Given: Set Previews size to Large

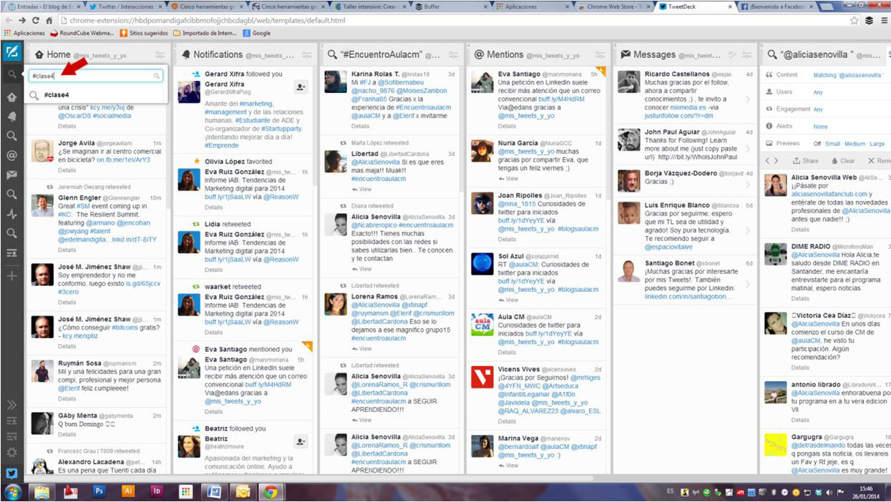Looking at the screenshot, I should click(x=877, y=144).
